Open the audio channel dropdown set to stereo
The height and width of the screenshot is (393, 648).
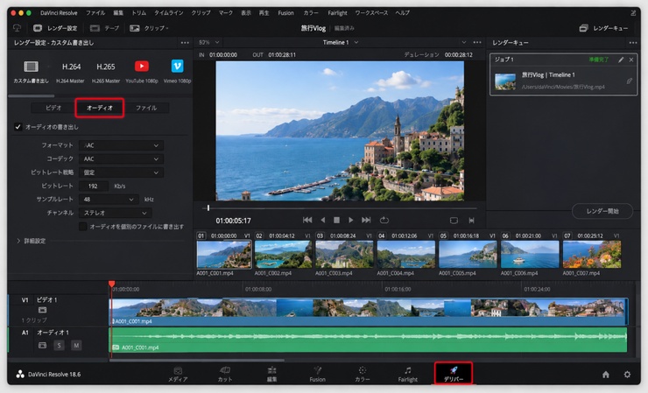tap(116, 213)
